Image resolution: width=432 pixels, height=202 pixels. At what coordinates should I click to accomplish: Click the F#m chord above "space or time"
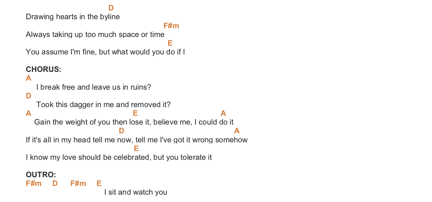[x=171, y=26]
